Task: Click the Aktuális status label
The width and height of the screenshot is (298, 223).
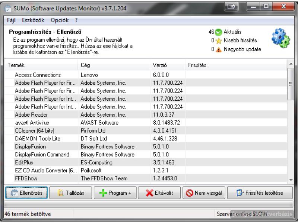Action: pyautogui.click(x=232, y=32)
